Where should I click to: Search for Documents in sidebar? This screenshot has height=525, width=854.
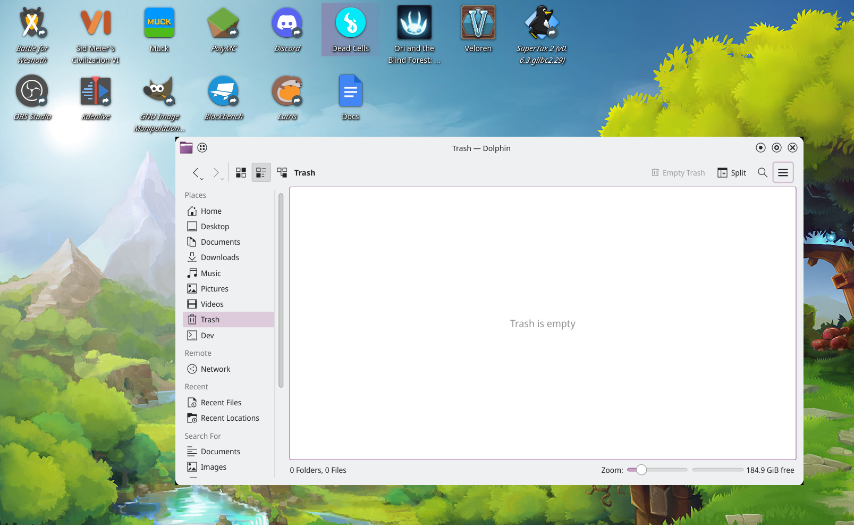click(x=229, y=452)
